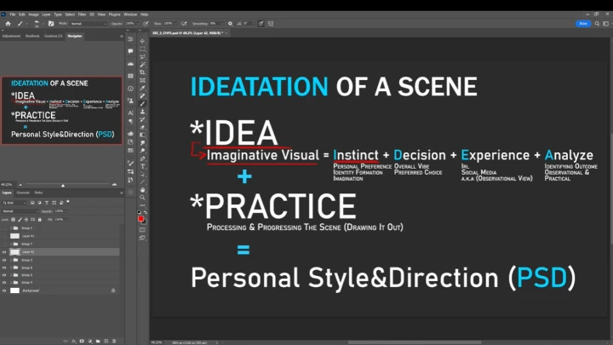Click Navigator preview thumbnail
This screenshot has width=613, height=345.
[x=61, y=110]
